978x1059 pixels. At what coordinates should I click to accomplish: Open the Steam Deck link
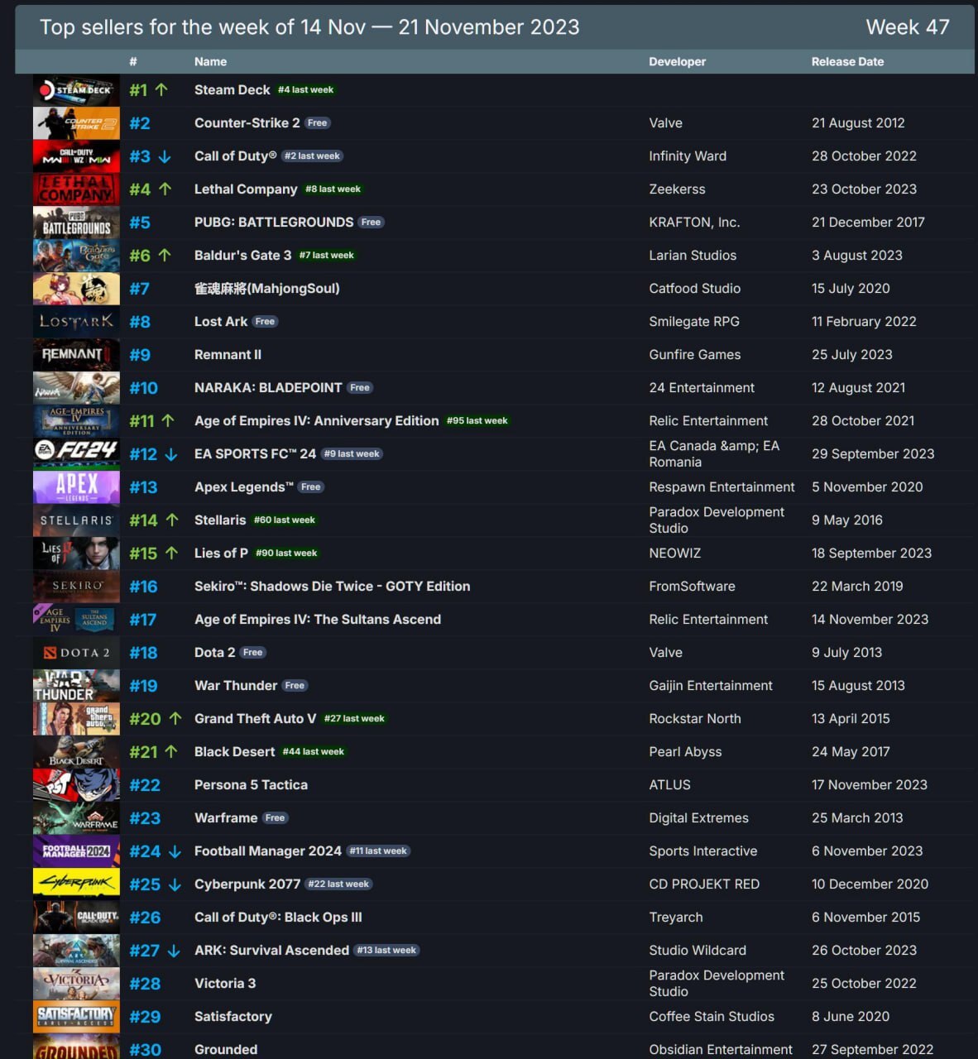233,89
